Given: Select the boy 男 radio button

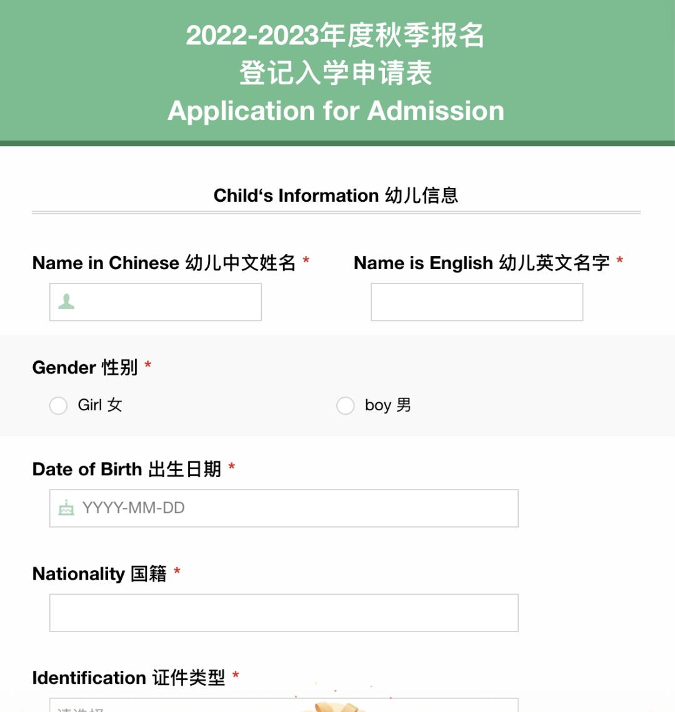Looking at the screenshot, I should (346, 405).
